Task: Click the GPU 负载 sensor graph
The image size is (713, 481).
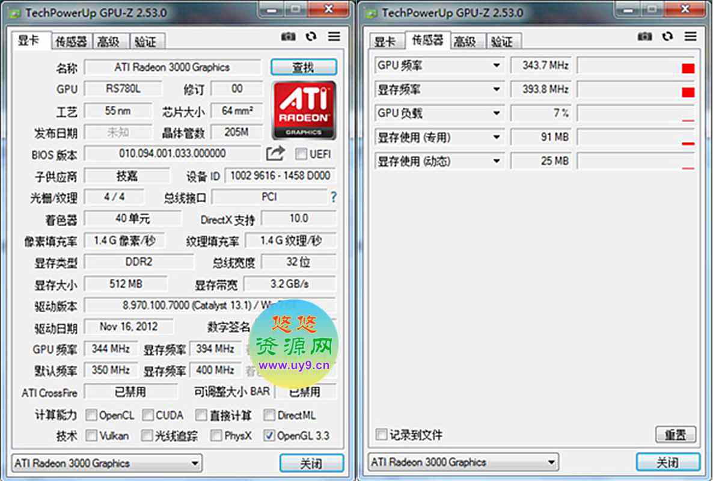Action: point(635,113)
